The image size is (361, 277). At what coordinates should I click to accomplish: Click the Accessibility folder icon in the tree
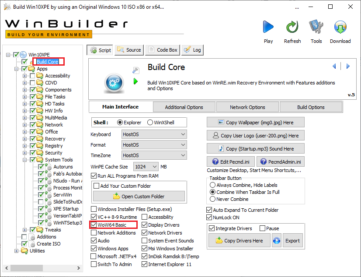[40, 76]
